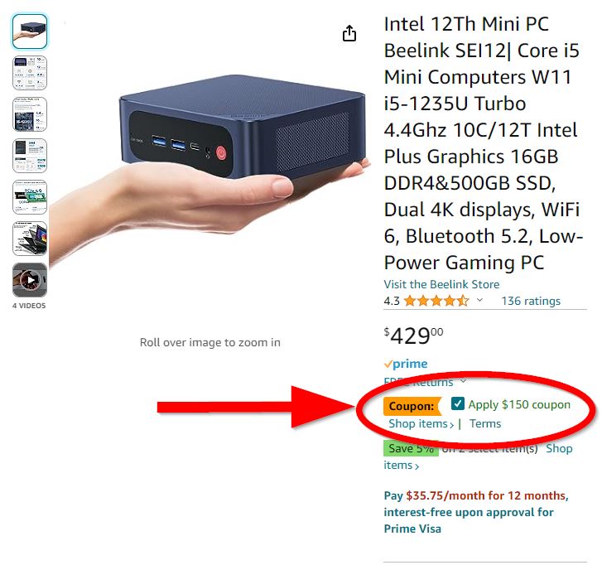This screenshot has height=565, width=602.
Task: Open the rating stars breakdown chevron
Action: [479, 300]
